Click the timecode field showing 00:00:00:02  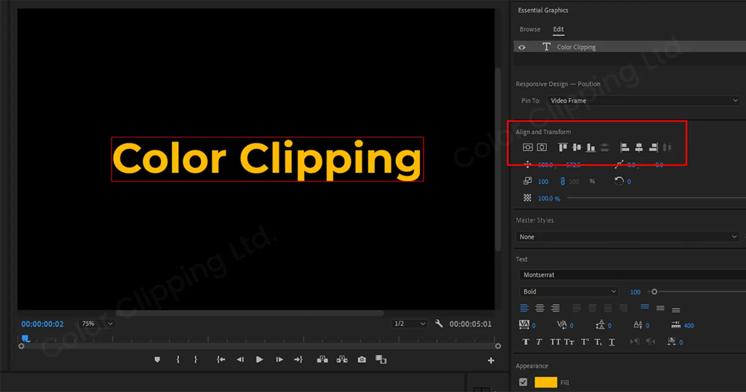coord(42,323)
